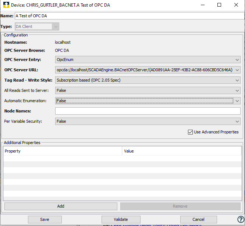Expand the OPC Server URL dropdown
The height and width of the screenshot is (226, 245).
pos(237,70)
